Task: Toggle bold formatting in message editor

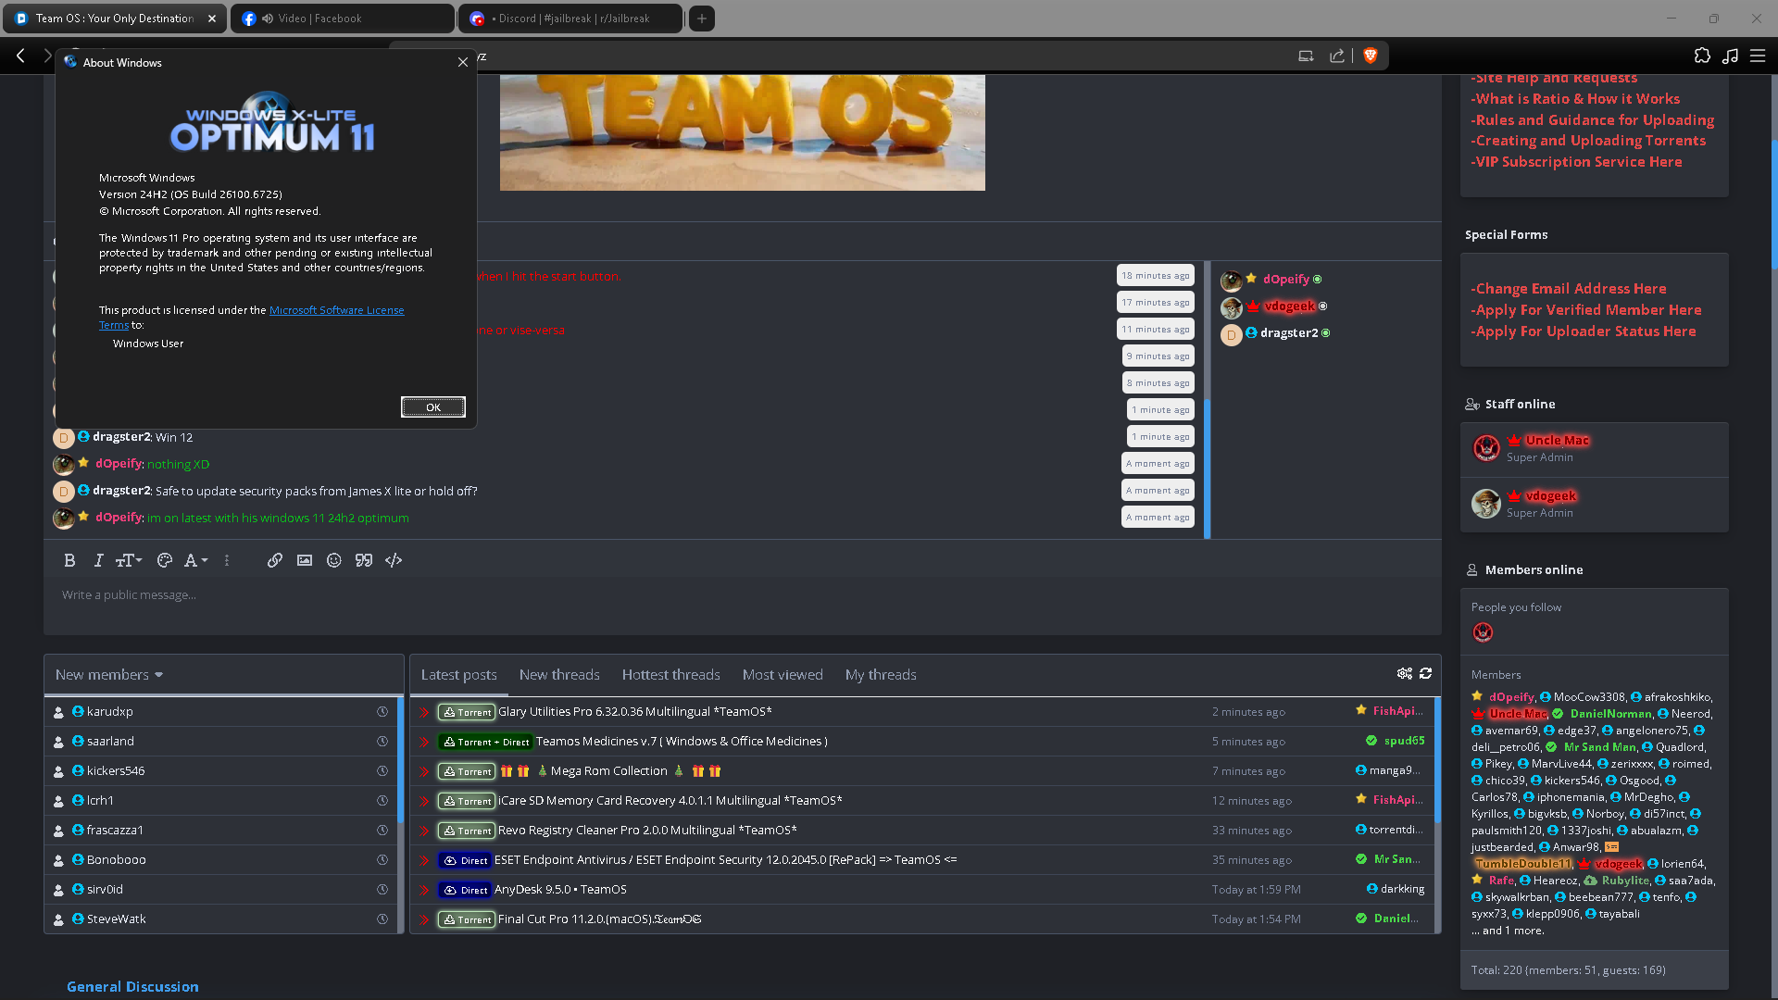Action: pyautogui.click(x=69, y=560)
